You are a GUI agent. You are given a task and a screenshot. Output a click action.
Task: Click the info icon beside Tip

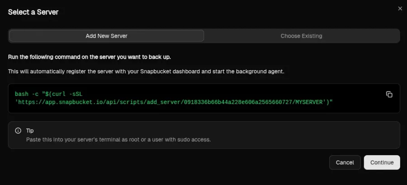18,131
